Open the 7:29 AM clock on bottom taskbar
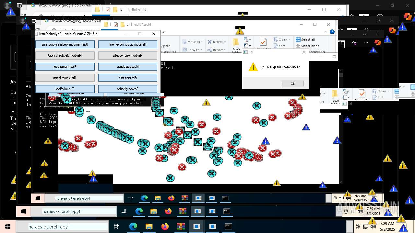Screen dimensions: 415x233 coord(387,227)
